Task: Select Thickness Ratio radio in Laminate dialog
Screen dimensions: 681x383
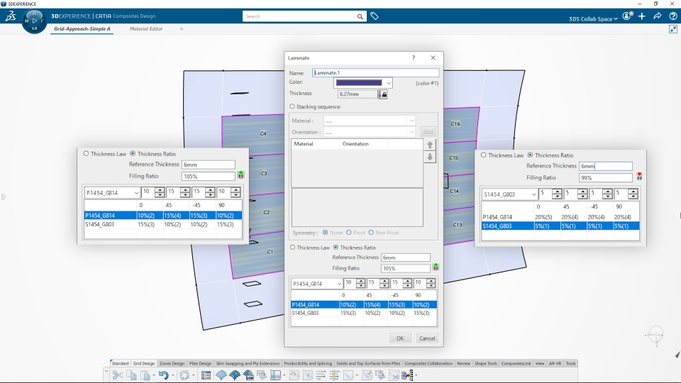Action: click(336, 248)
